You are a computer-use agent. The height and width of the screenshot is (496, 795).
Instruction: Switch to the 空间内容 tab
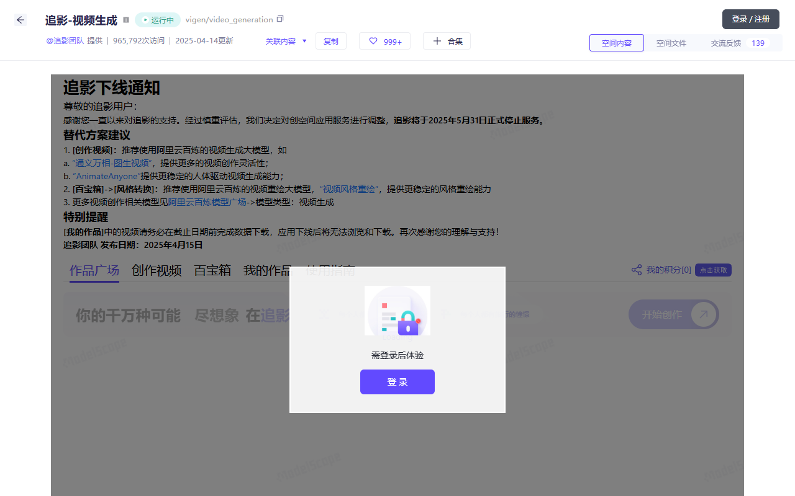pyautogui.click(x=617, y=43)
